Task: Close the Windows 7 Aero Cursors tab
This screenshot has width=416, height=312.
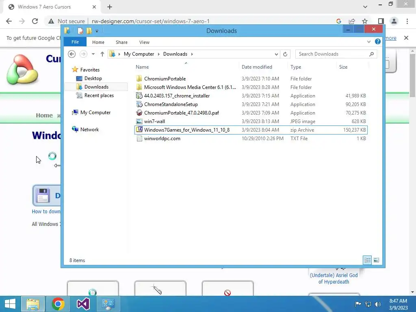Action: [x=94, y=7]
